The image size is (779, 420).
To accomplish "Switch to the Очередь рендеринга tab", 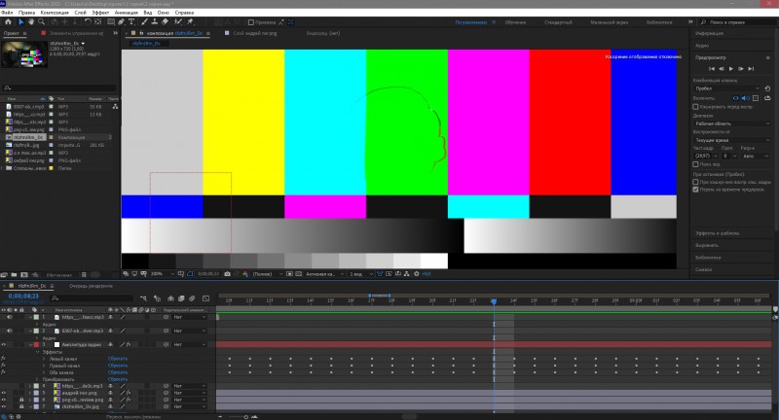I will click(91, 286).
